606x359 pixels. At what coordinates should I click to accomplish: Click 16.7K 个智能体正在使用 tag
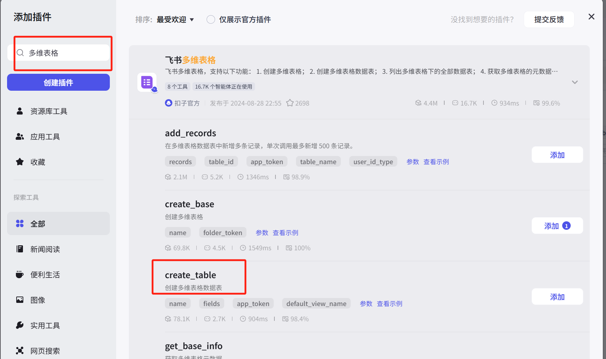tap(224, 86)
